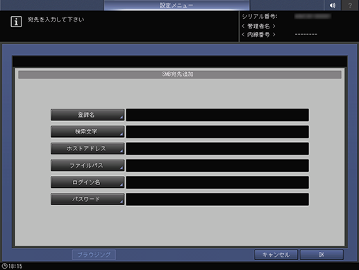Cancel with the キャンセル button
The image size is (359, 270).
[276, 255]
